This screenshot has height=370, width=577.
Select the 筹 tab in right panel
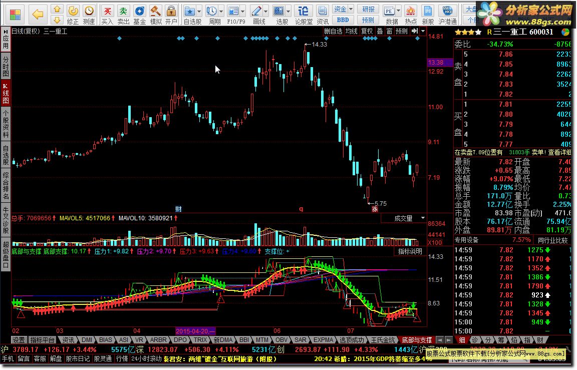pyautogui.click(x=501, y=340)
